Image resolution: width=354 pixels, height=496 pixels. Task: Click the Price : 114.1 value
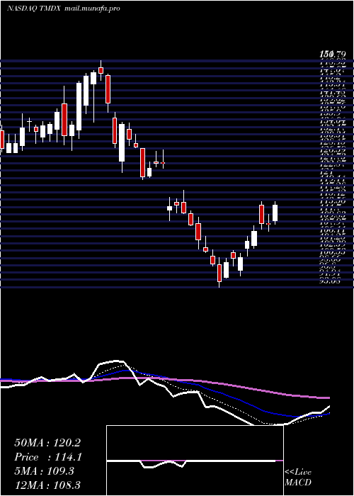[x=48, y=457]
